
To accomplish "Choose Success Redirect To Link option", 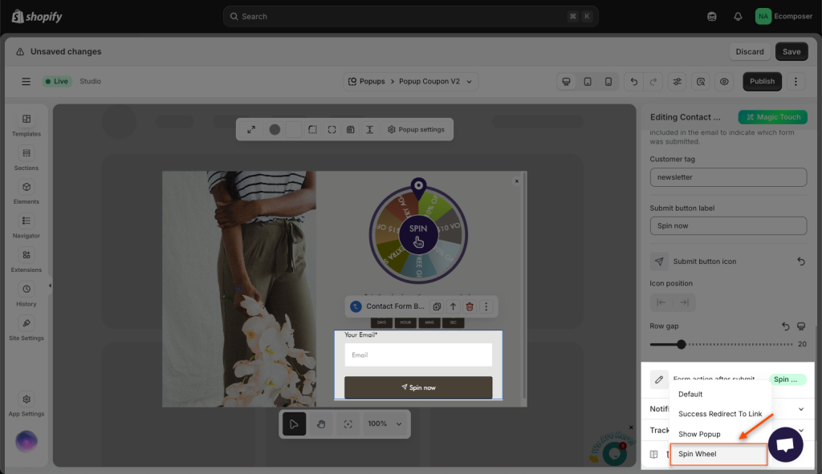I will pyautogui.click(x=720, y=414).
